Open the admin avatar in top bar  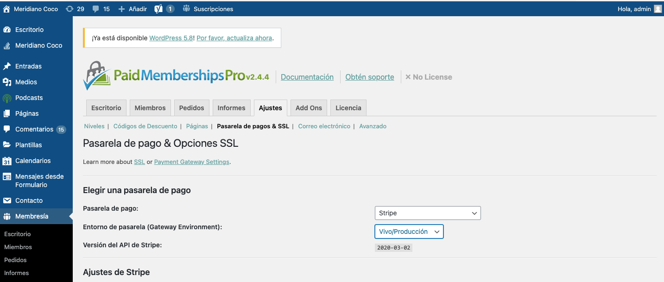click(658, 9)
